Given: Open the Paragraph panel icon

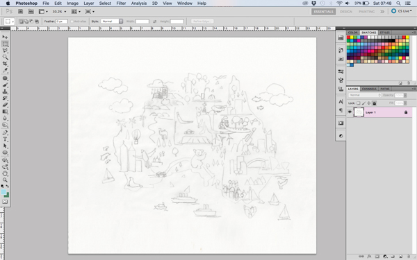Looking at the screenshot, I should click(x=341, y=110).
